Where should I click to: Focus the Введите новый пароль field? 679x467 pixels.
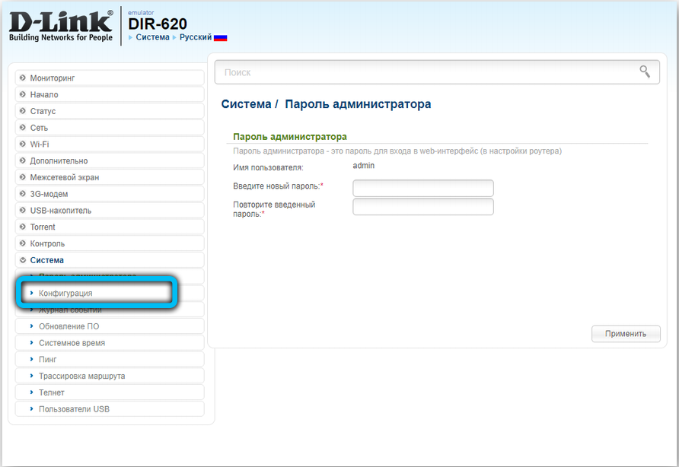pyautogui.click(x=423, y=188)
